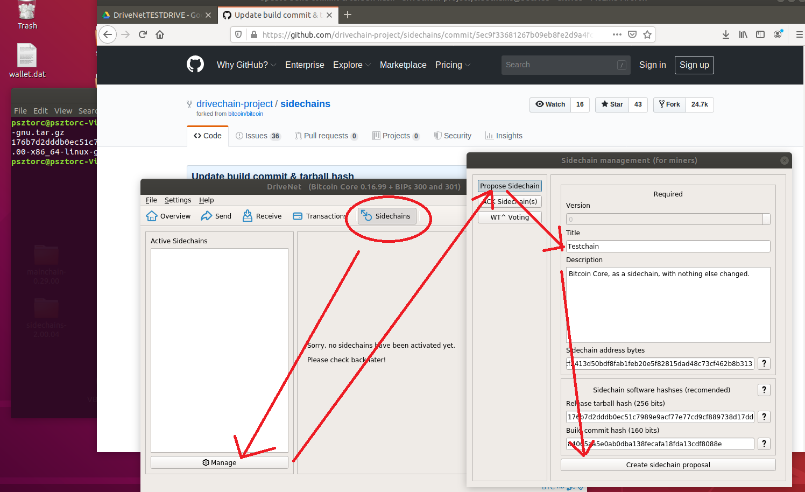Click GitHub Search box
This screenshot has height=492, width=805.
[x=566, y=65]
